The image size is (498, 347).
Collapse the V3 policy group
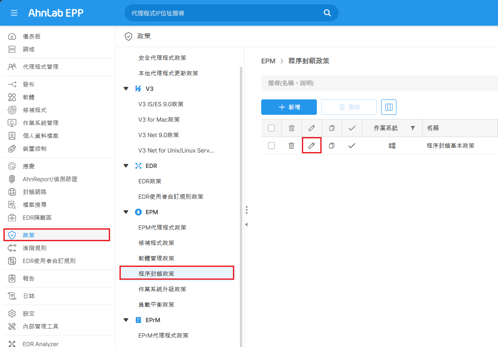pos(126,89)
